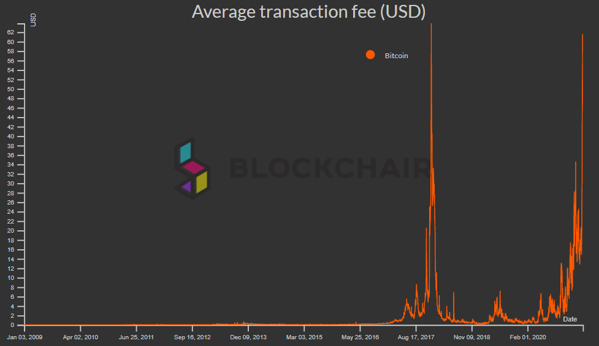
Task: Click the 'Sep 16, 2012' date tick
Action: [192, 337]
